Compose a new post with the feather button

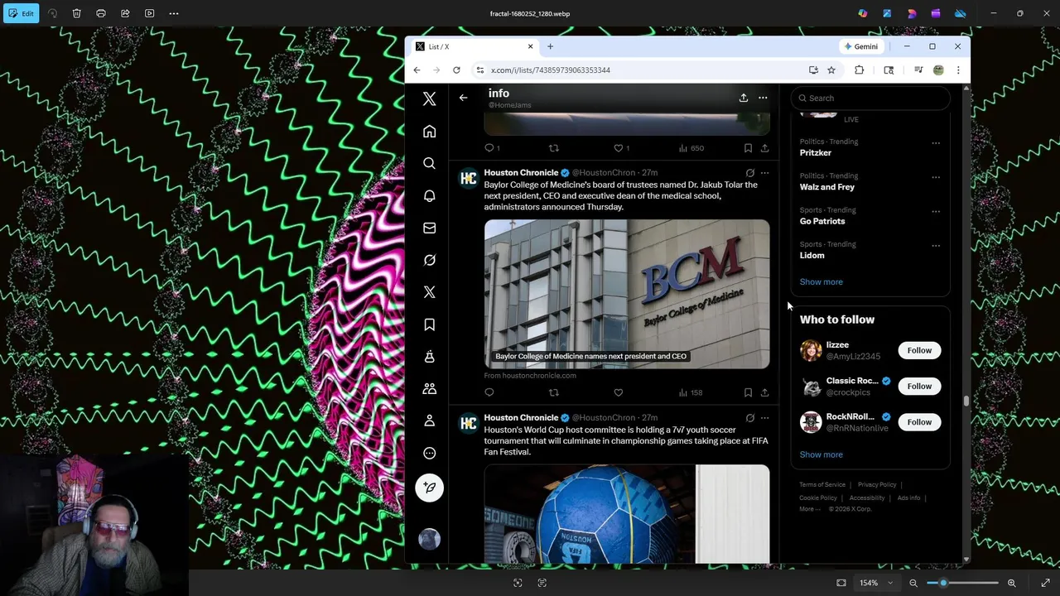[x=429, y=488]
